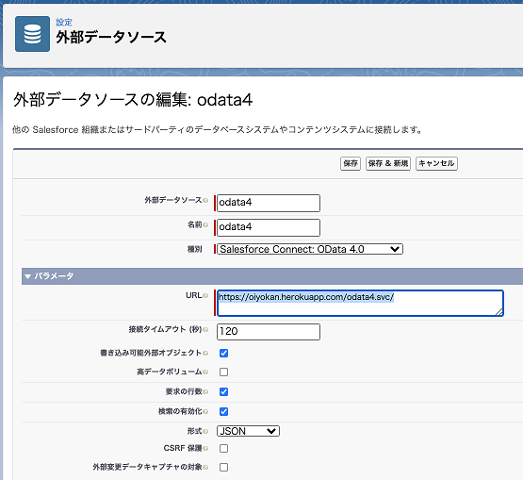Collapse the パラメータ section triangle
523x480 pixels.
(x=27, y=276)
